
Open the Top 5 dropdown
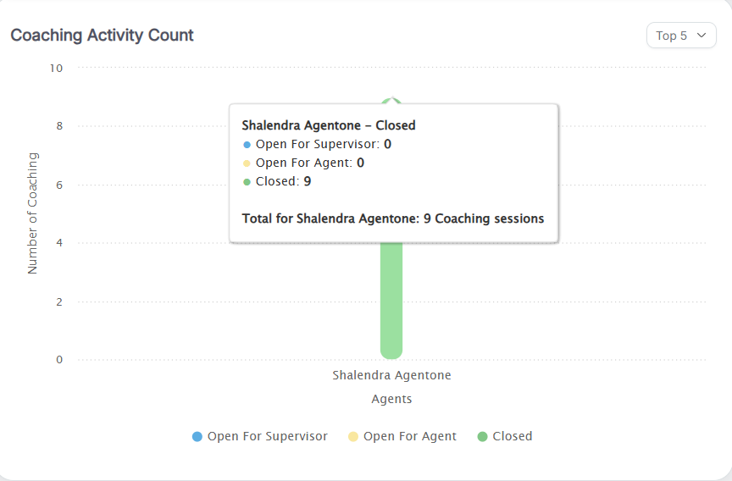coord(680,36)
